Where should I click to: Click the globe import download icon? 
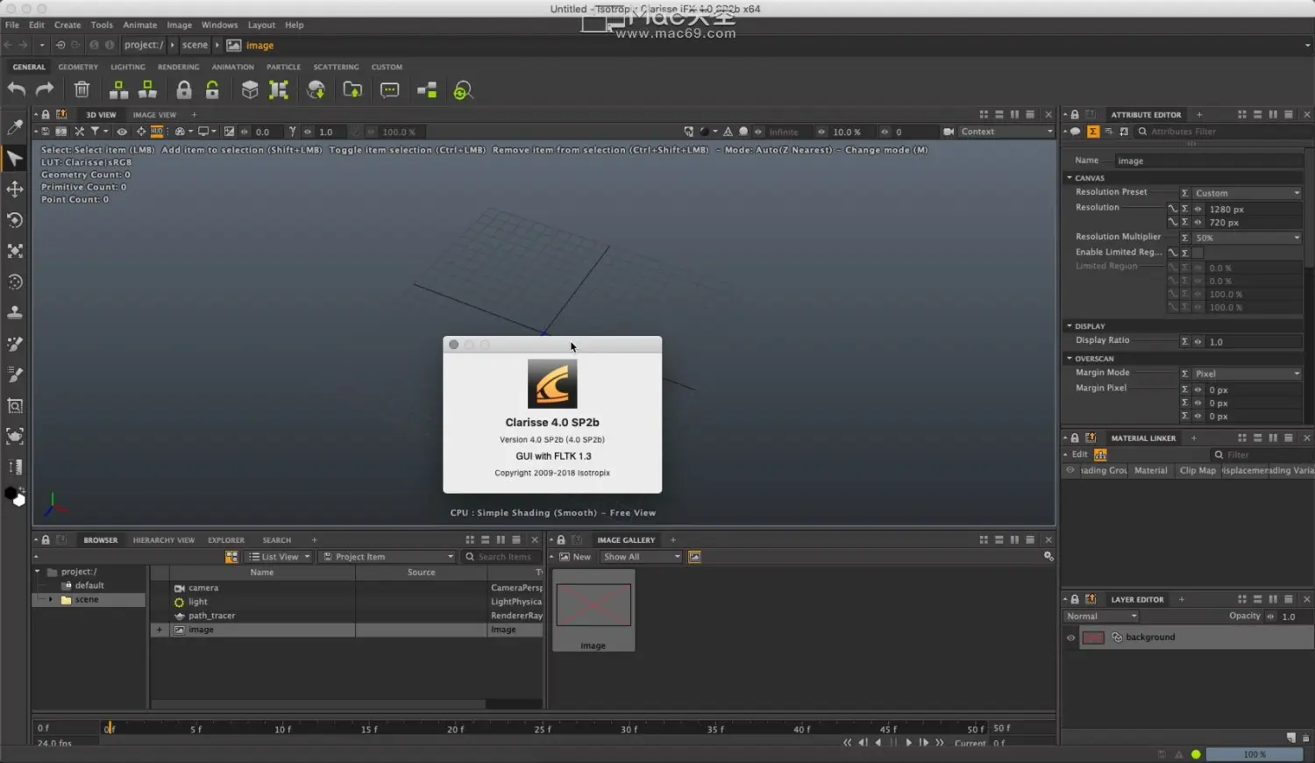coord(316,89)
